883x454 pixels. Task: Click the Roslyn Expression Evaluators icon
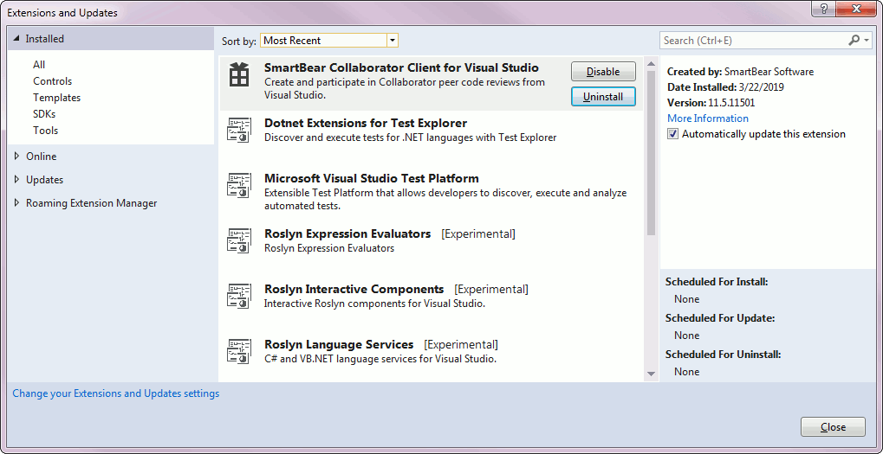pyautogui.click(x=238, y=241)
